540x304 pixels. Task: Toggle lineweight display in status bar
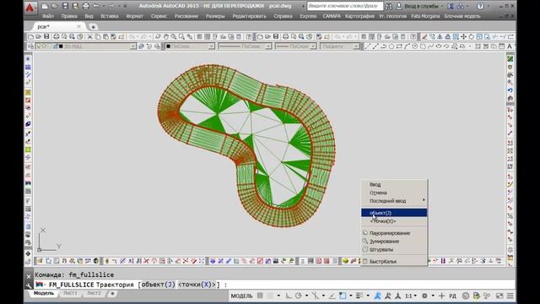(359, 296)
